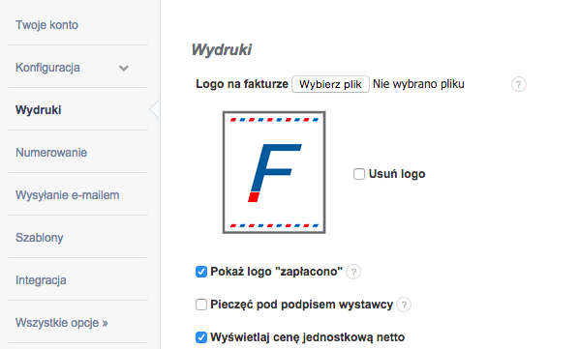Open Twoje konto in sidebar

tap(46, 25)
